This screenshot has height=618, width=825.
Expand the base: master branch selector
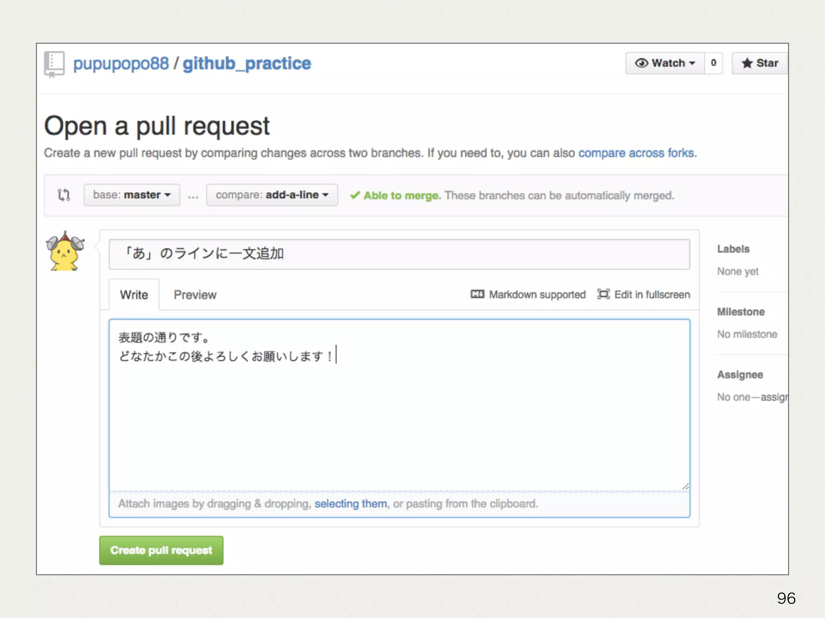(x=132, y=195)
